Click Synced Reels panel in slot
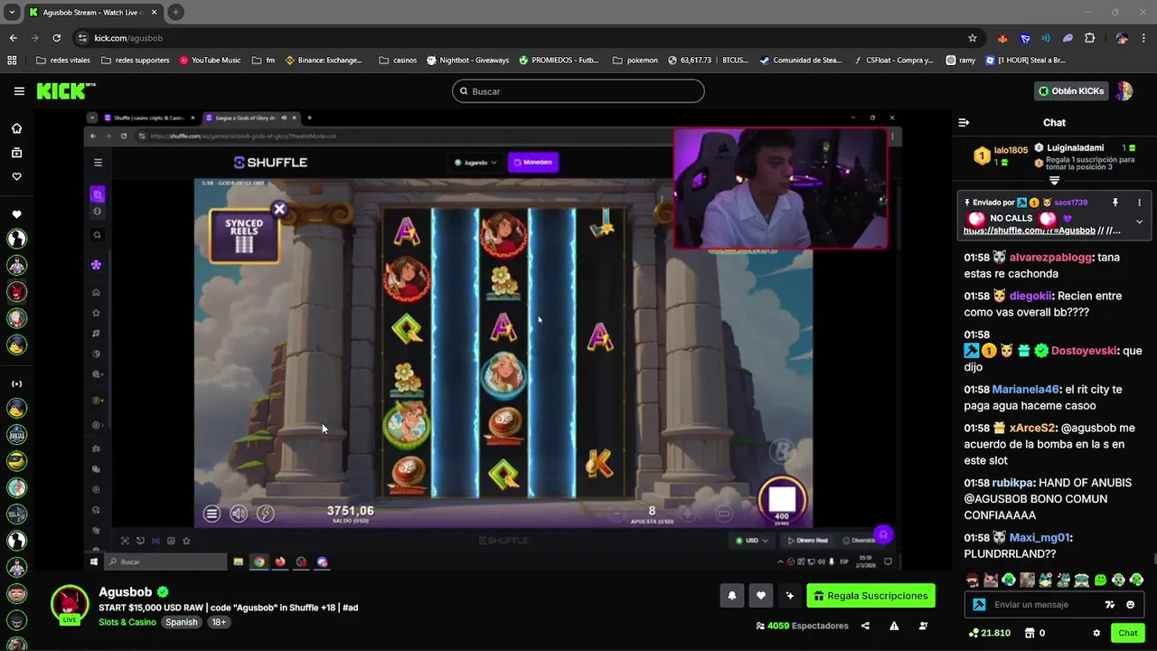 [244, 234]
